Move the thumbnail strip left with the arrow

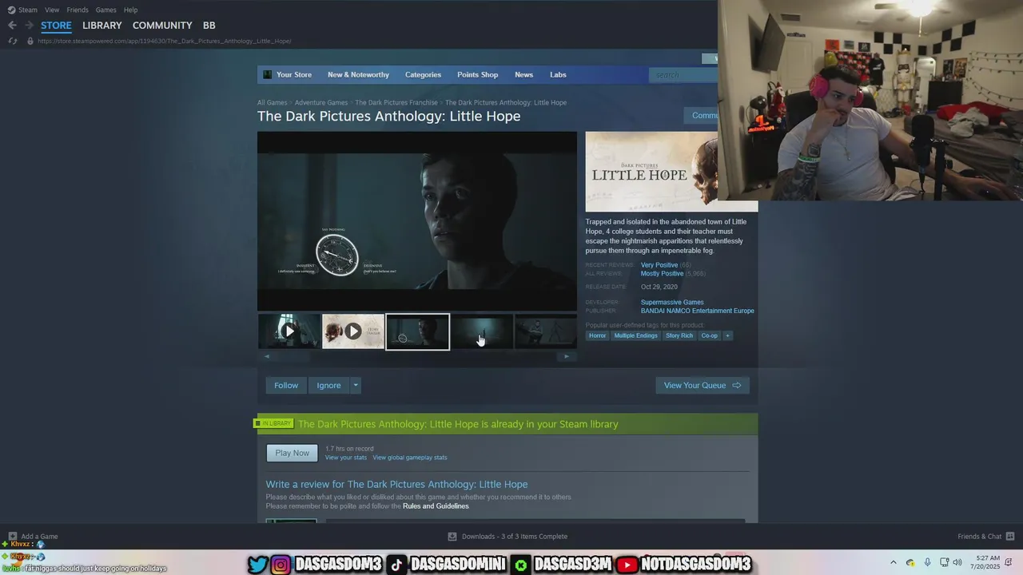[267, 356]
